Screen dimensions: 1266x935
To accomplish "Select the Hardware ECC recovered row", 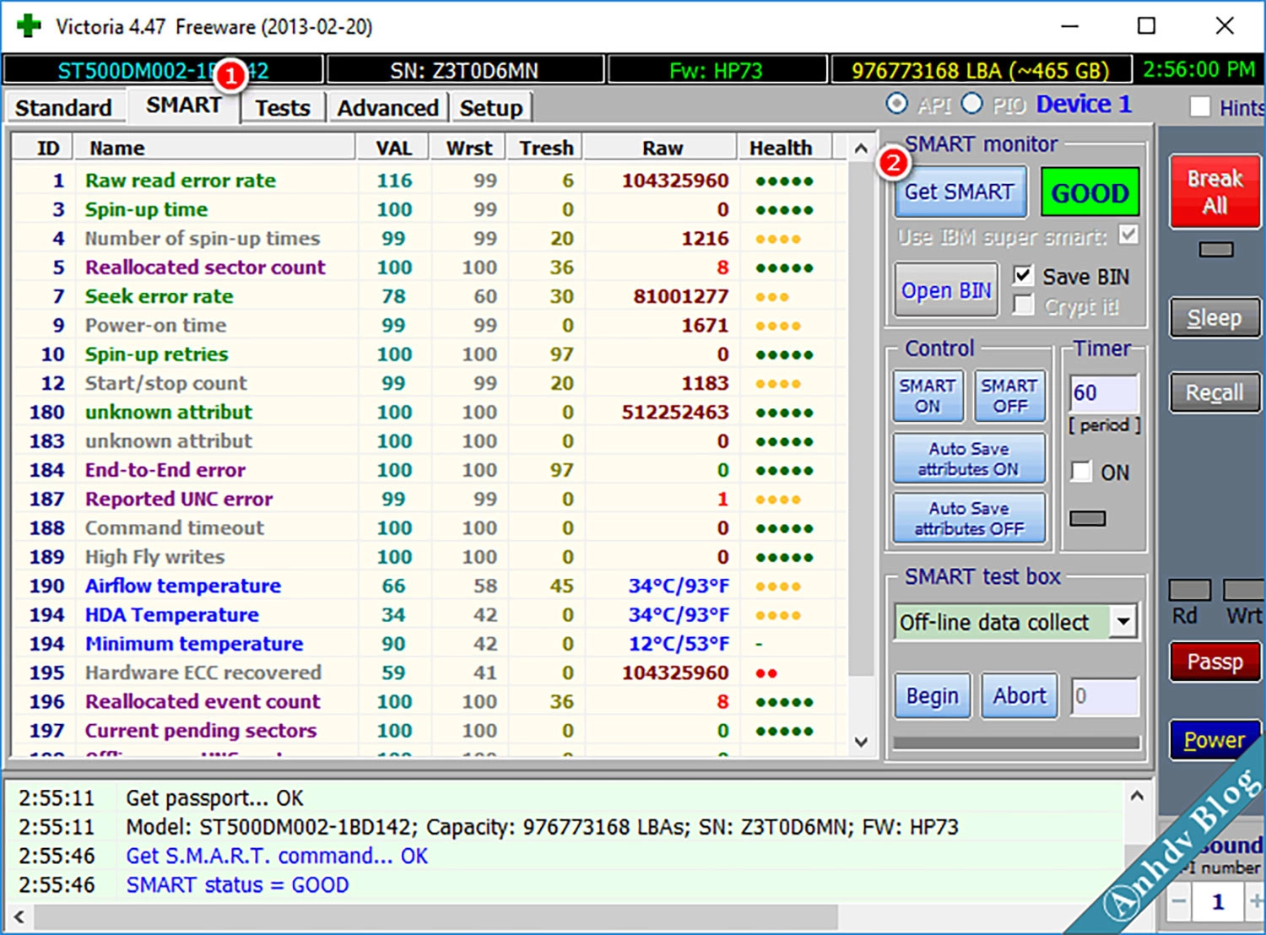I will [x=430, y=673].
